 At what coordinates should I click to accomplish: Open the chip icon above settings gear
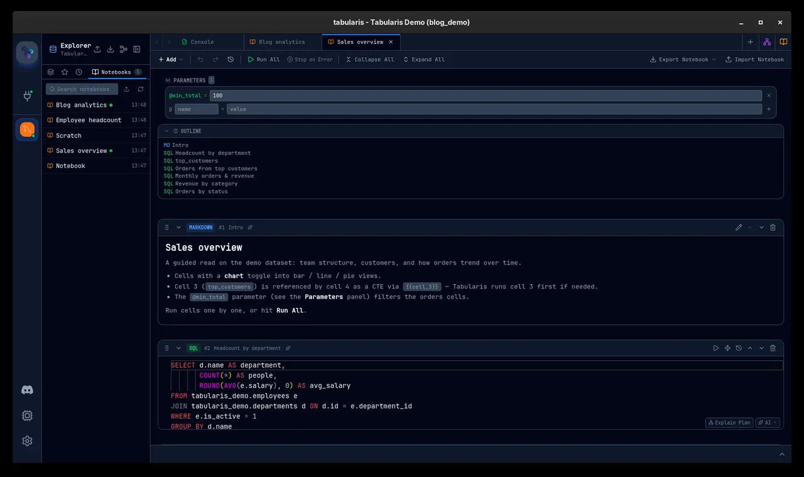[27, 416]
